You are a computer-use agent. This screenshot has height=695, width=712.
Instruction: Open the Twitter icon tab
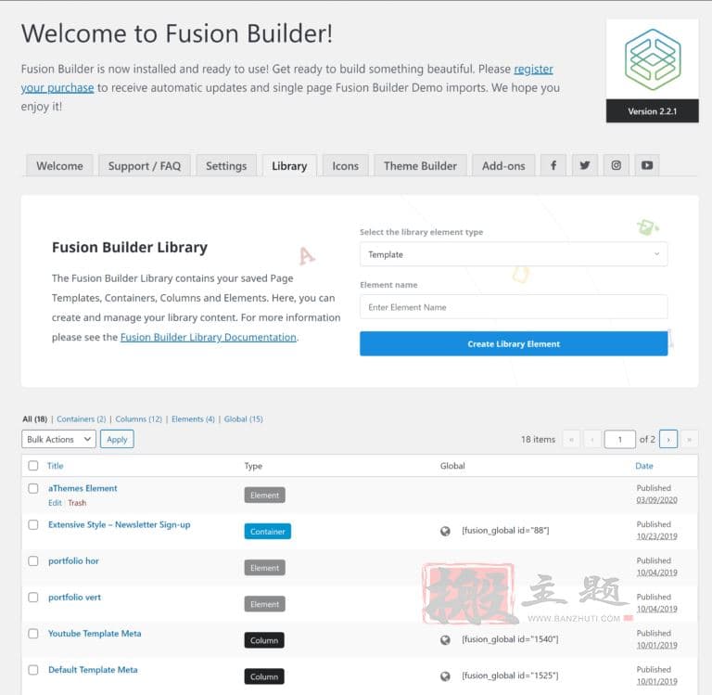(x=584, y=165)
